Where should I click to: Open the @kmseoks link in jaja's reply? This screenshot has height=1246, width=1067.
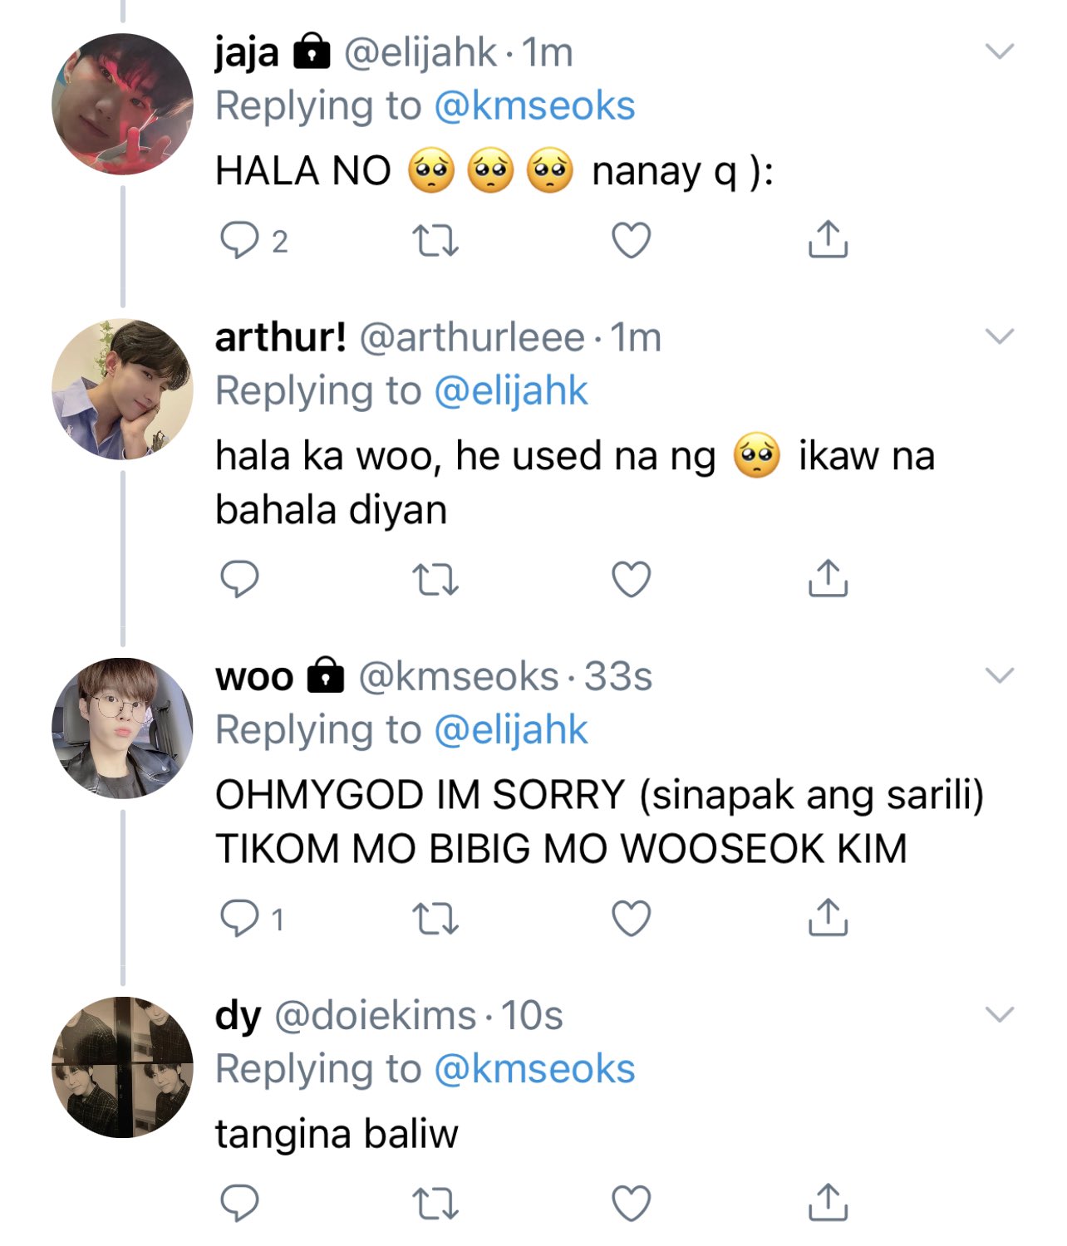534,106
